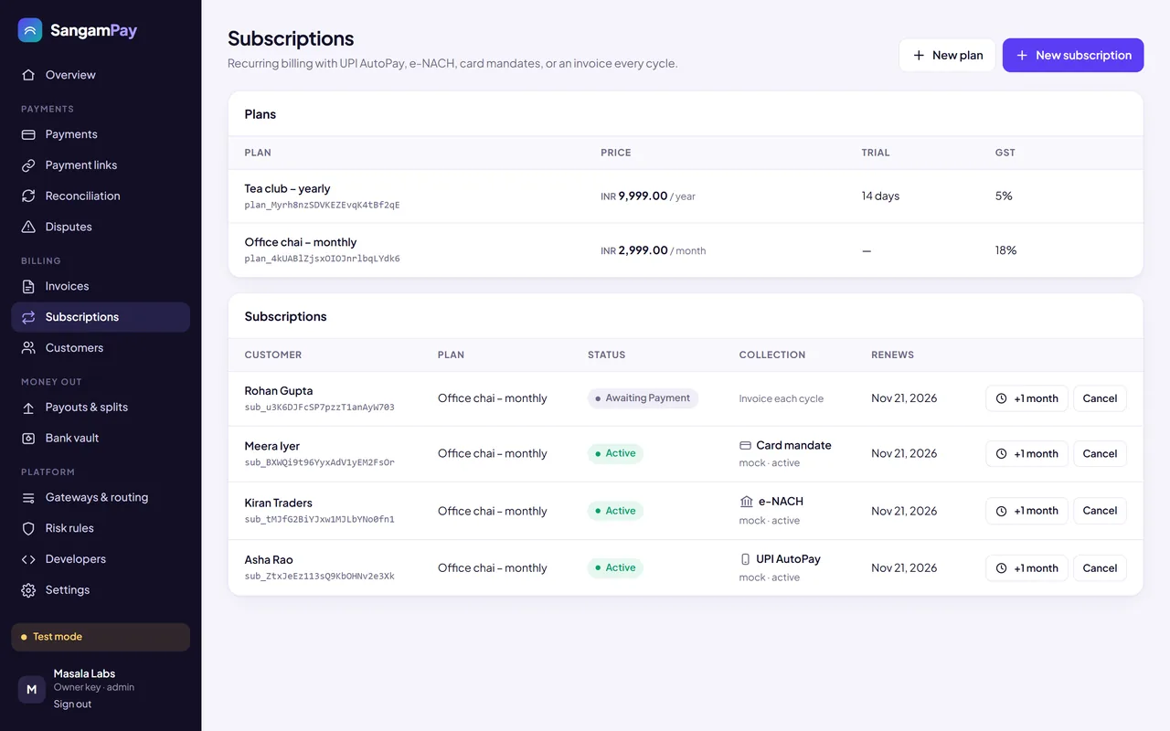
Task: Open Risk rules
Action: click(x=101, y=528)
